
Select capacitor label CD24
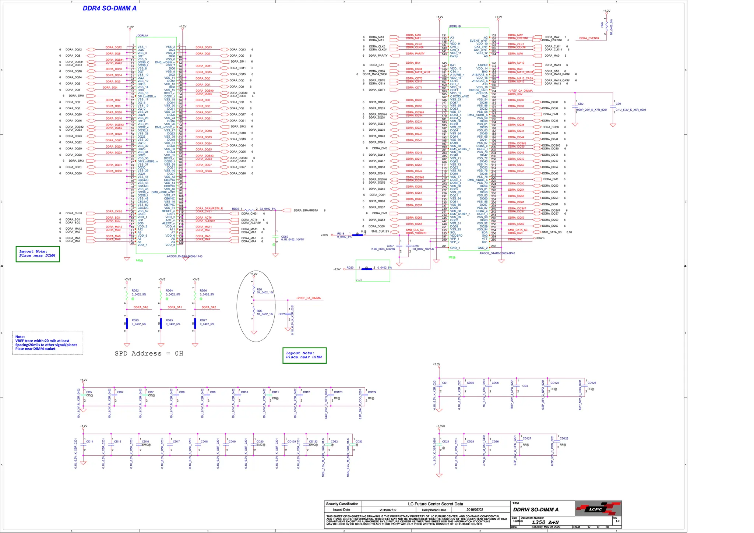pos(445,441)
